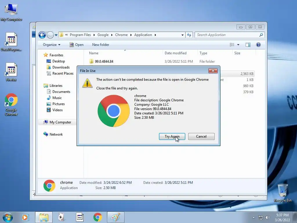Click Windows Explorer taskbar icon
297x223 pixels.
pos(44,217)
